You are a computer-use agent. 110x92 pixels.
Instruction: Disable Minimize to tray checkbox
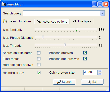(x=39, y=73)
